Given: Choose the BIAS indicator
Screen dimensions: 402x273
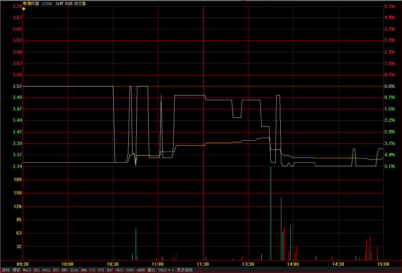Looking at the screenshot, I should 74,270.
